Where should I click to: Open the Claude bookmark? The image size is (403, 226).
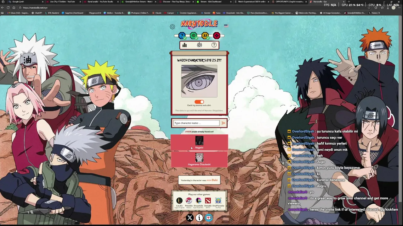(157, 13)
